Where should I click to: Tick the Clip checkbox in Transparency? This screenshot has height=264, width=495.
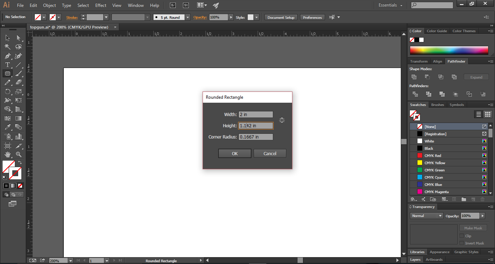462,236
